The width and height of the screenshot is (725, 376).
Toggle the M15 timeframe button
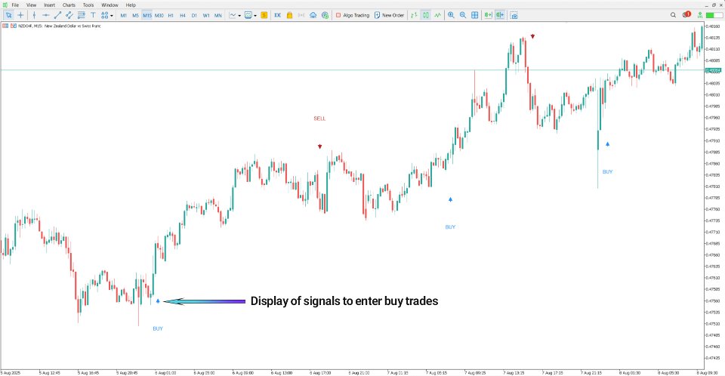point(147,15)
